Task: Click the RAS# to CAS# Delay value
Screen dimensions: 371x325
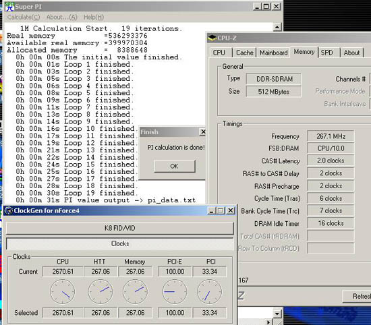Action: [x=331, y=173]
